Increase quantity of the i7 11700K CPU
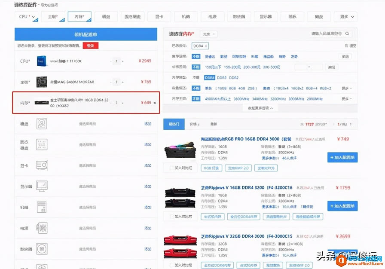The height and width of the screenshot is (269, 385). click(123, 61)
